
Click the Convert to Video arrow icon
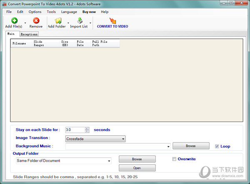112,20
